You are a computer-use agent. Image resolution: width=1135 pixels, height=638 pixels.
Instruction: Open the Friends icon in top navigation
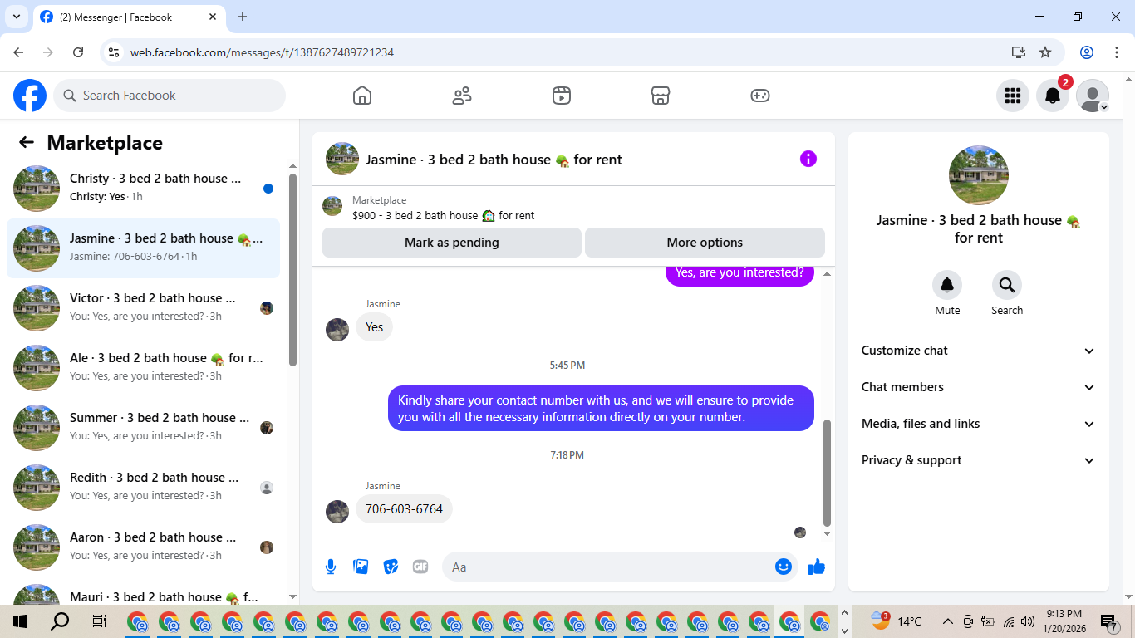[x=462, y=96]
